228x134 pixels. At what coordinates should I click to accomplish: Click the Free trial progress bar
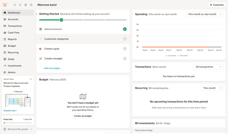pyautogui.click(x=18, y=123)
